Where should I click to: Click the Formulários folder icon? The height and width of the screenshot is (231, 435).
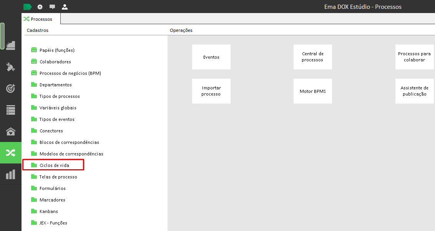click(x=34, y=188)
